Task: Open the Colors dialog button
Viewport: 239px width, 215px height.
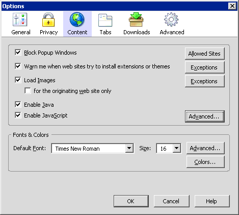Action: click(x=205, y=162)
